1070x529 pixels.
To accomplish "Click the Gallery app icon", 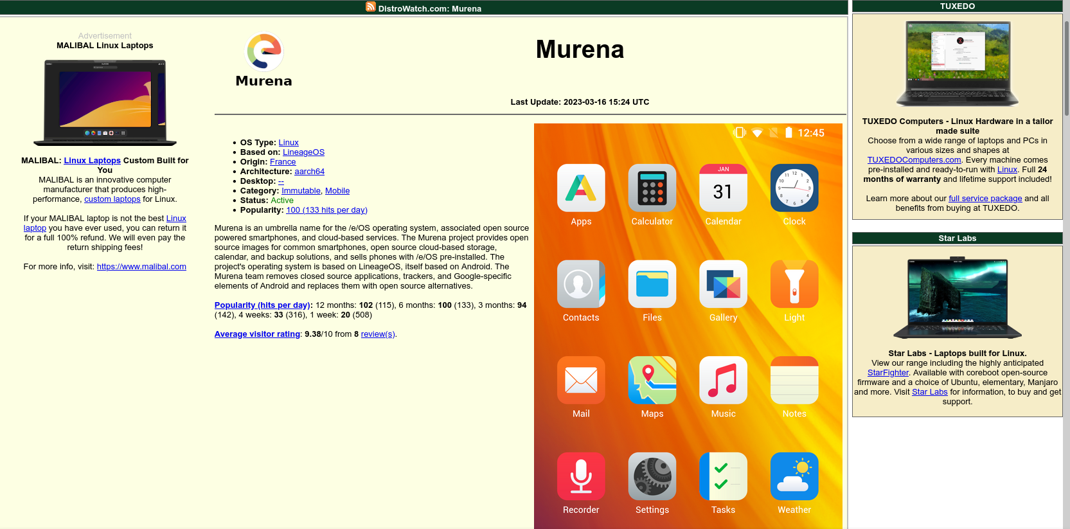I will pos(723,284).
